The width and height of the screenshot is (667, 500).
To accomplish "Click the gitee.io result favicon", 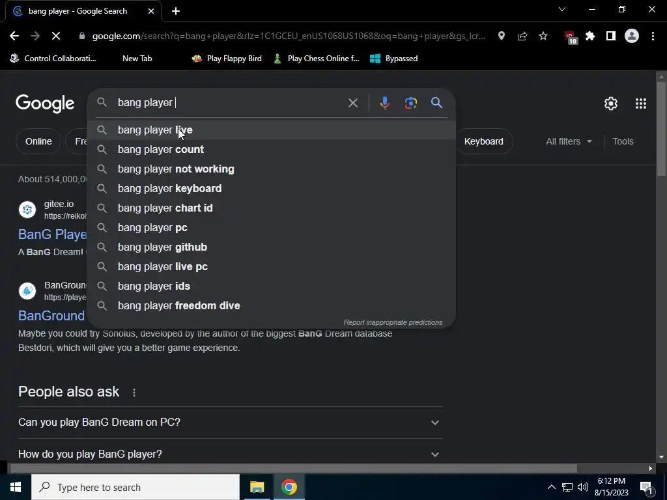I will click(27, 210).
